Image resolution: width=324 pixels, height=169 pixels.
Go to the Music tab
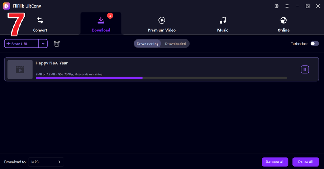tap(222, 24)
